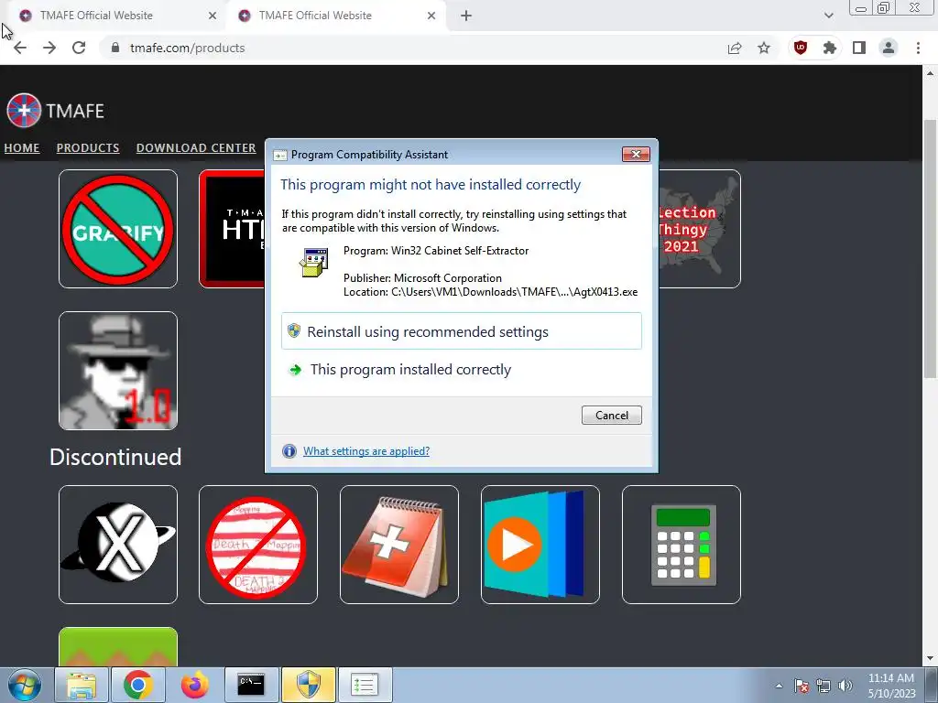Open the black planet X discontinued product
The image size is (938, 703).
click(118, 545)
